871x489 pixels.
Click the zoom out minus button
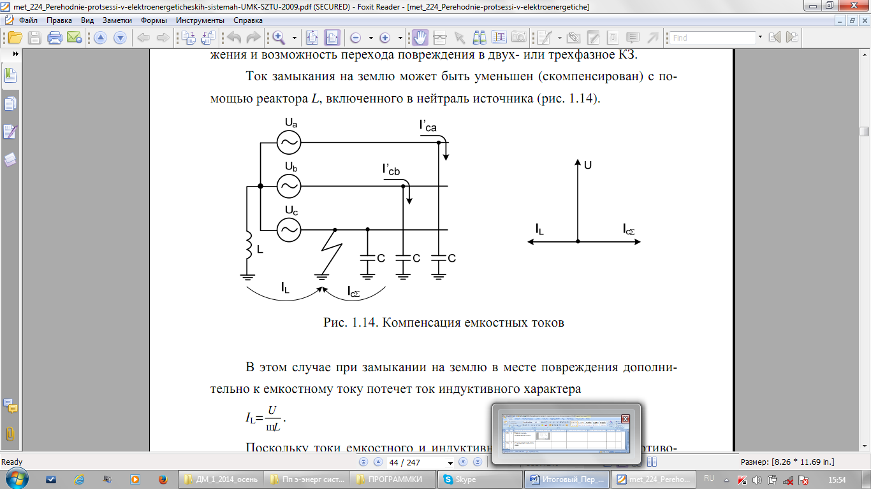355,38
